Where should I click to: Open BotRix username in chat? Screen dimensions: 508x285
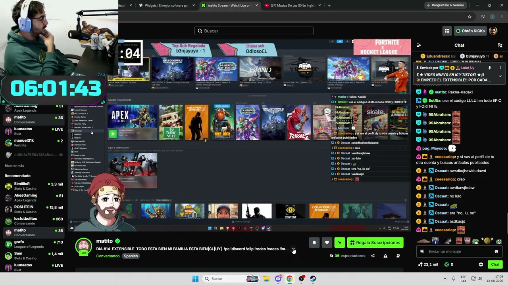coord(435,101)
